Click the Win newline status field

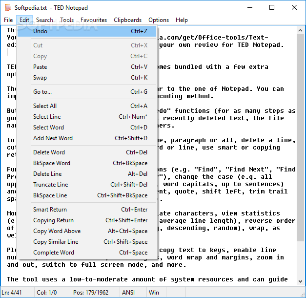tap(156, 292)
